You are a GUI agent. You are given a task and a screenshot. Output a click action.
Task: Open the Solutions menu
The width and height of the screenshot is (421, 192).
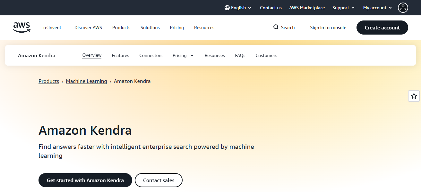150,28
